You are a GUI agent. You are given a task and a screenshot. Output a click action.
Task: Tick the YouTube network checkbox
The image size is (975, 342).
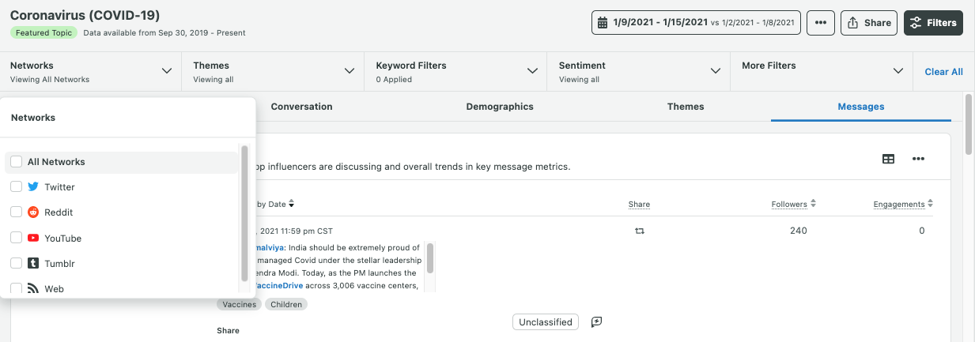[16, 238]
